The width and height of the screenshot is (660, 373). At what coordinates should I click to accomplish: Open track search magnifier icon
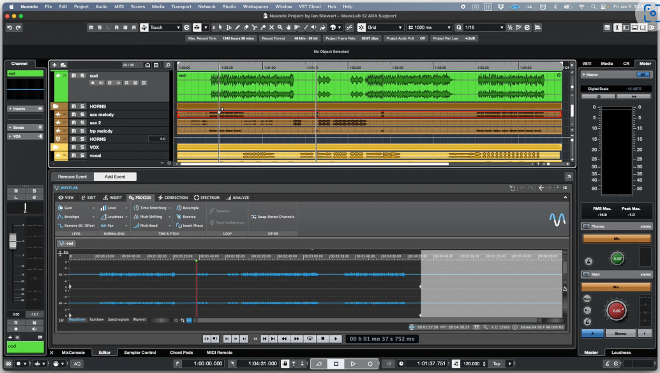pos(168,65)
